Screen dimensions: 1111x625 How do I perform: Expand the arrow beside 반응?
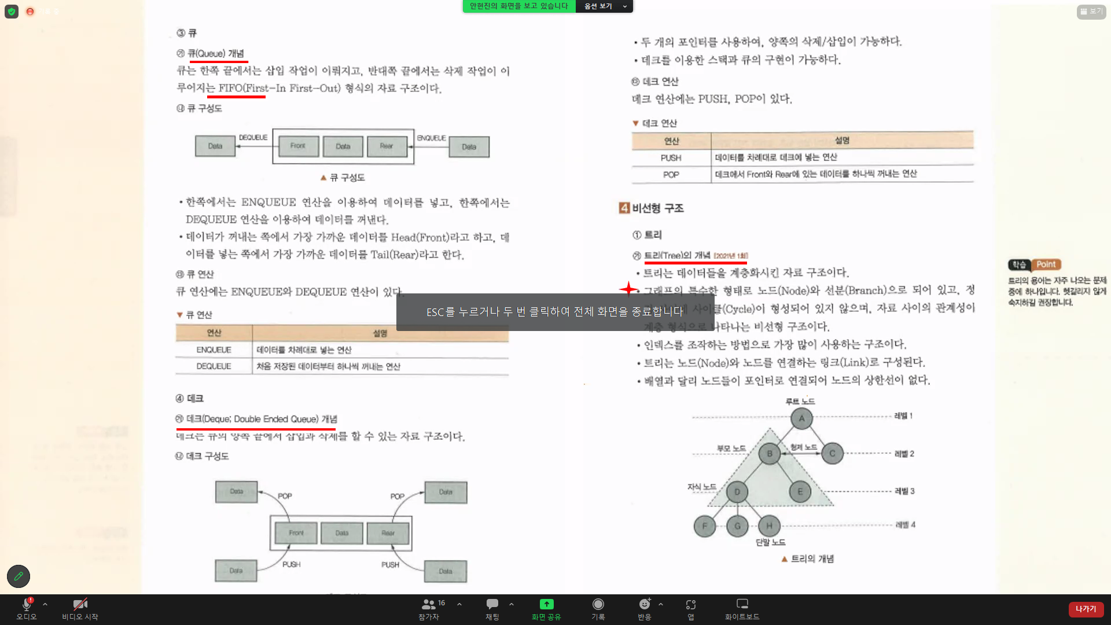(661, 604)
